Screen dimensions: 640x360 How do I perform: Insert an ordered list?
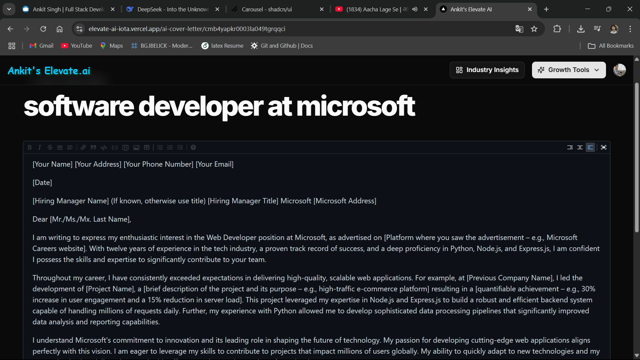(x=170, y=147)
